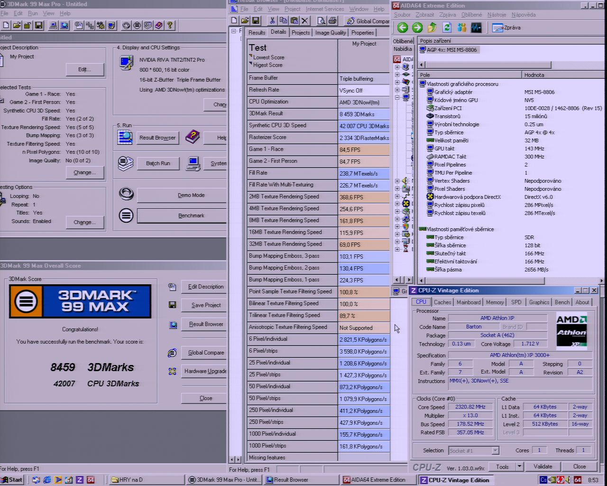Click the demo mode ring icon in 3DMark toolbar
The image size is (607, 486).
[x=126, y=25]
